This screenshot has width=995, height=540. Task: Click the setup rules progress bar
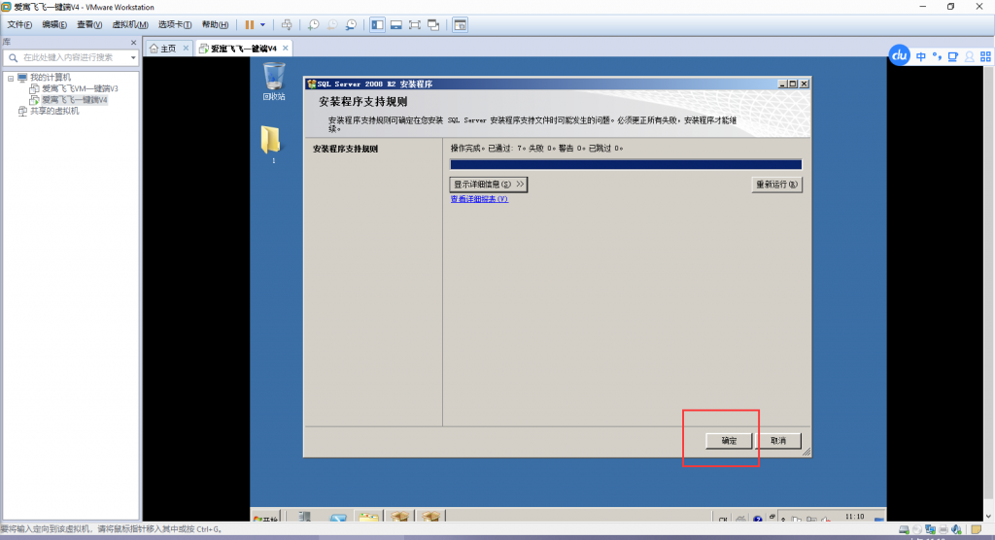tap(626, 164)
